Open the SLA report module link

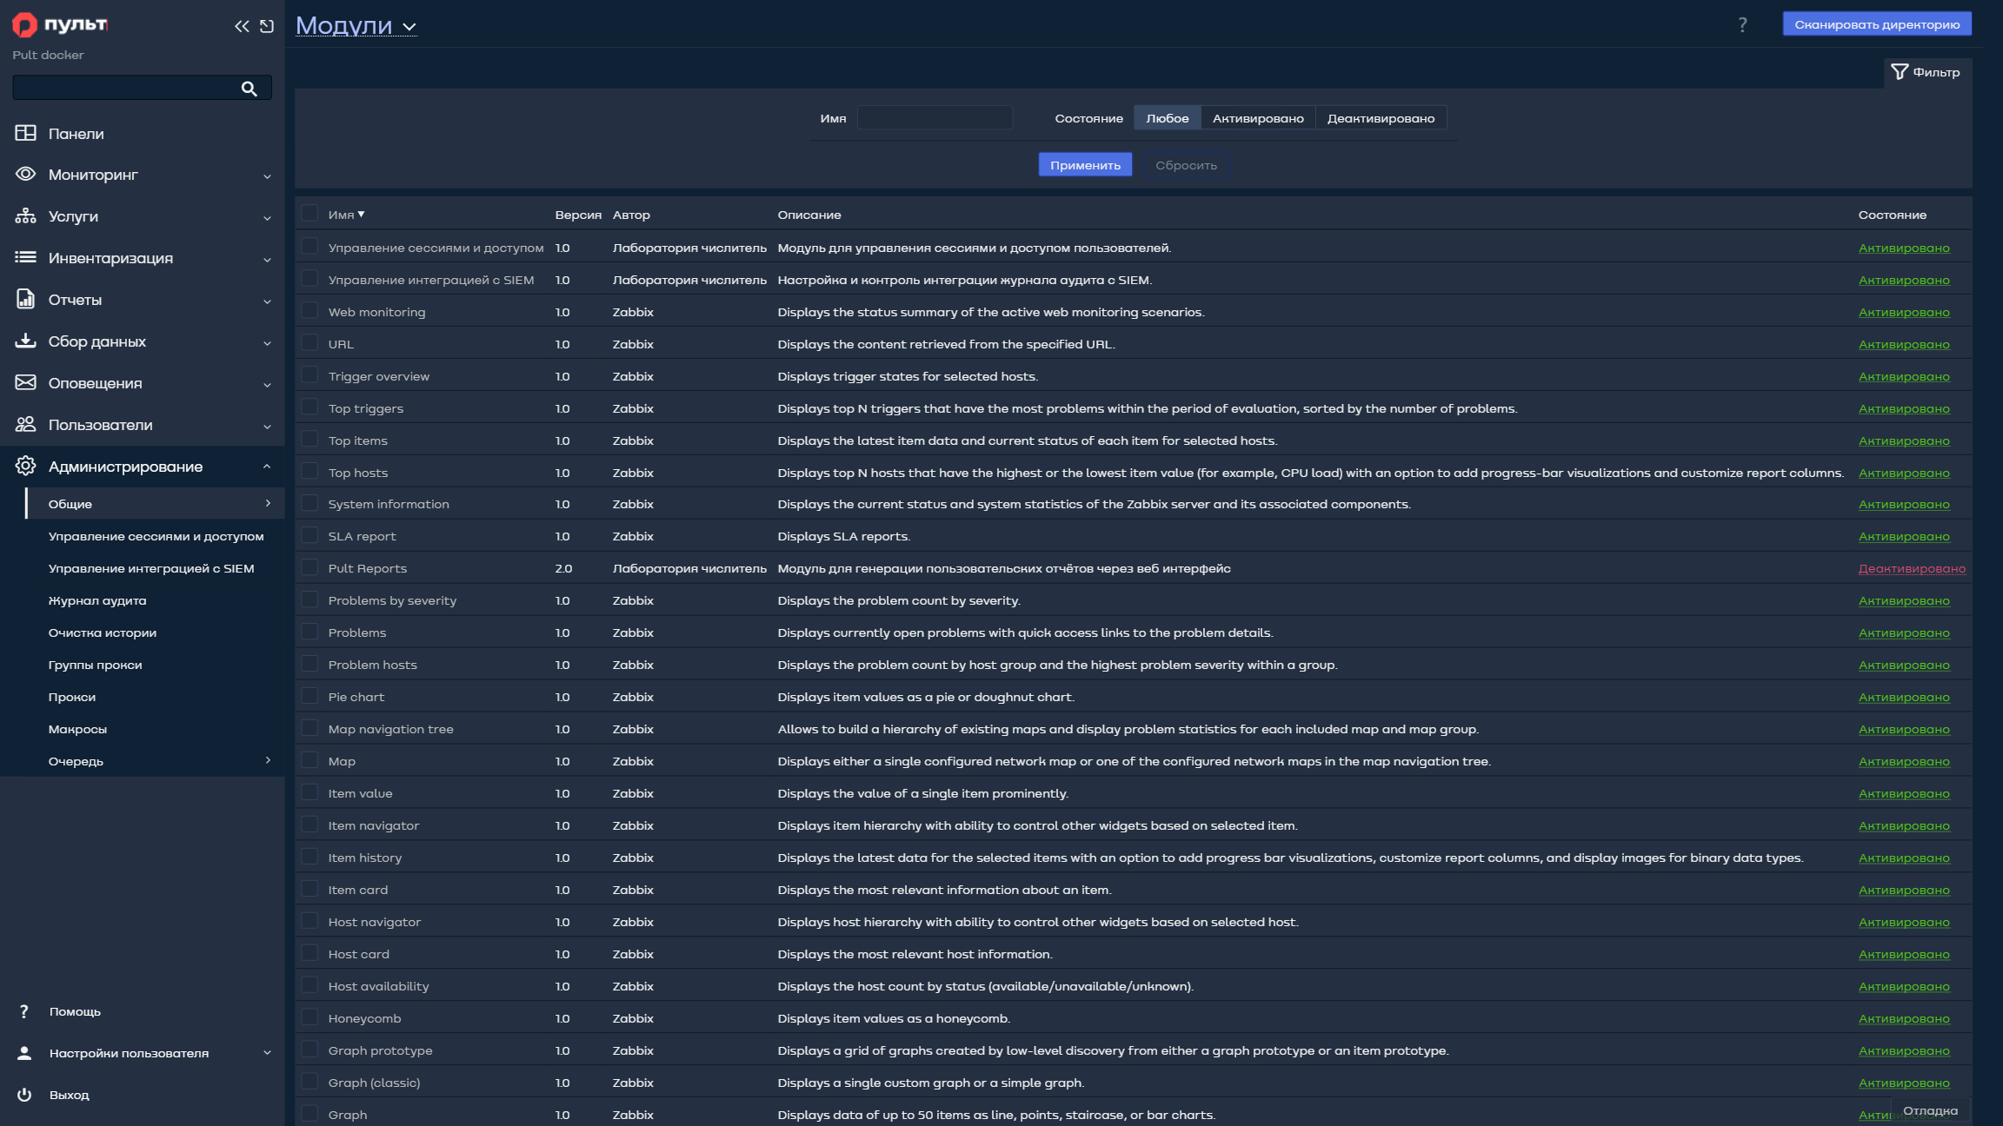[x=362, y=536]
